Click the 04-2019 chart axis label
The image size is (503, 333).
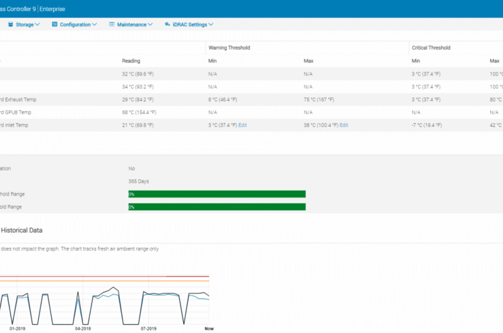(x=83, y=328)
